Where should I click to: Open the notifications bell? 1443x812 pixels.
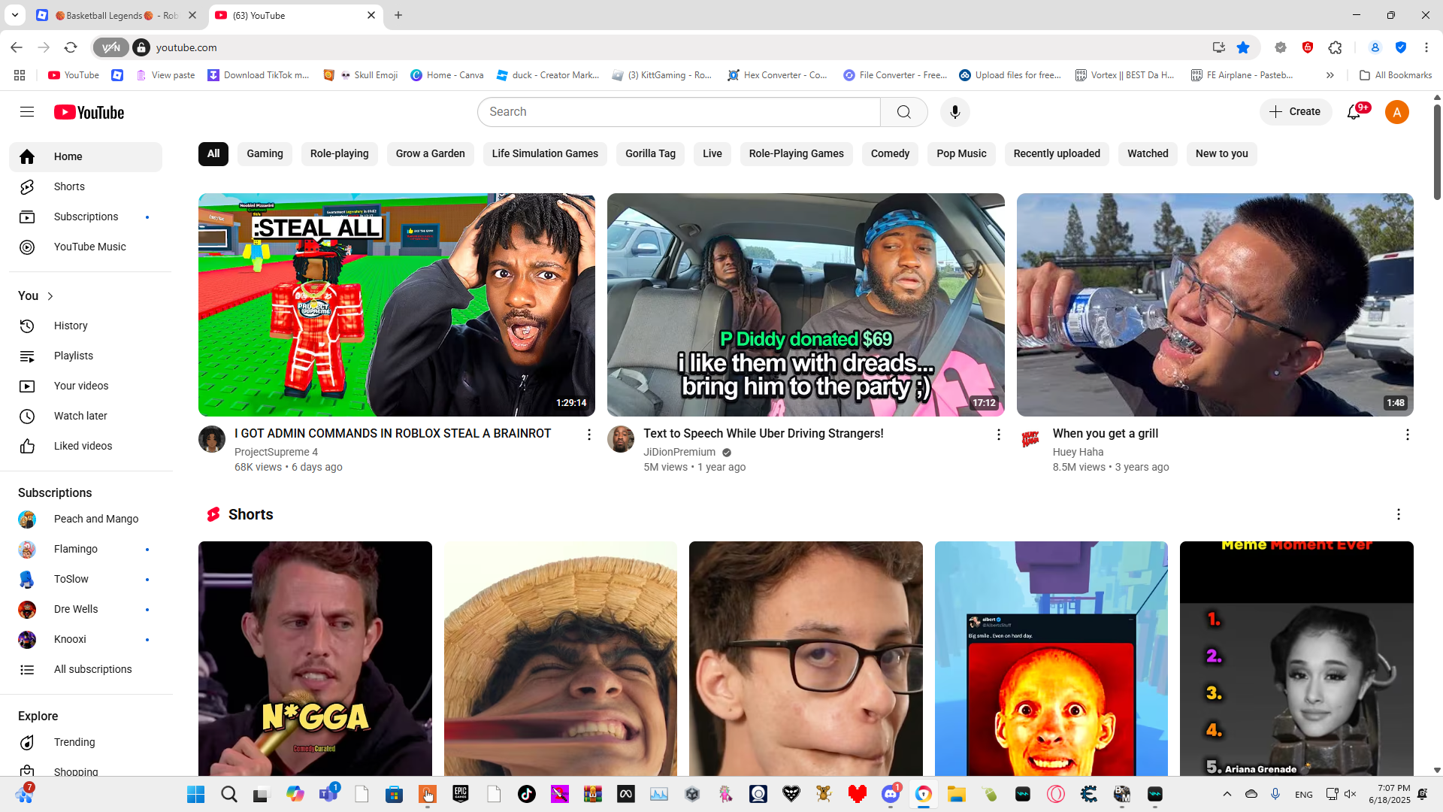pos(1354,112)
